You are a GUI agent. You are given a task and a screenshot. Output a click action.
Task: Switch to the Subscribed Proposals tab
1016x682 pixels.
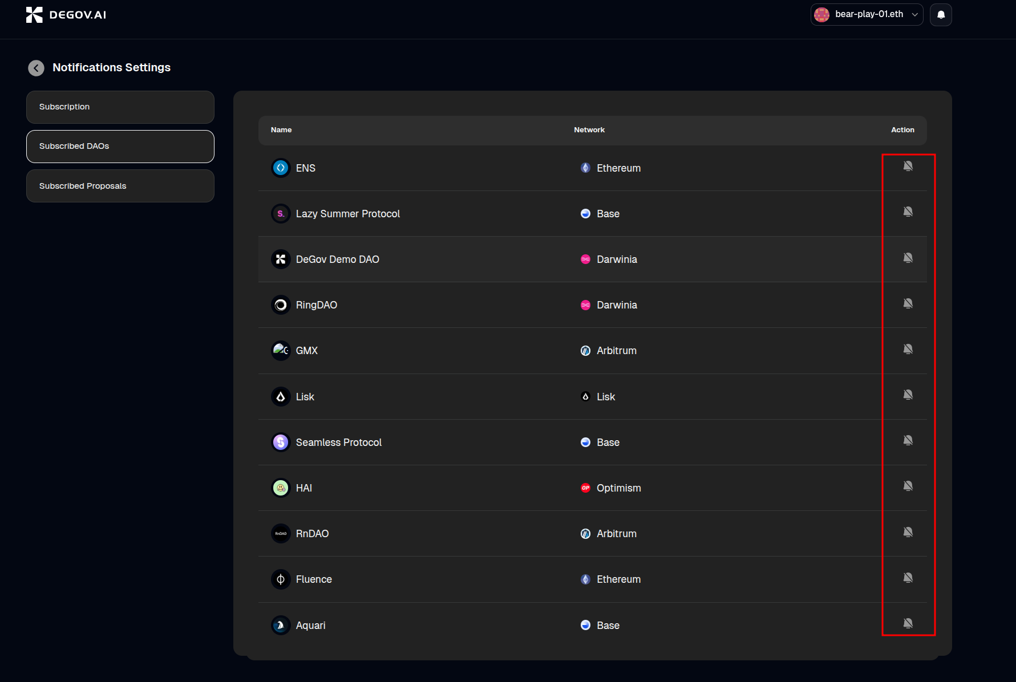[120, 186]
